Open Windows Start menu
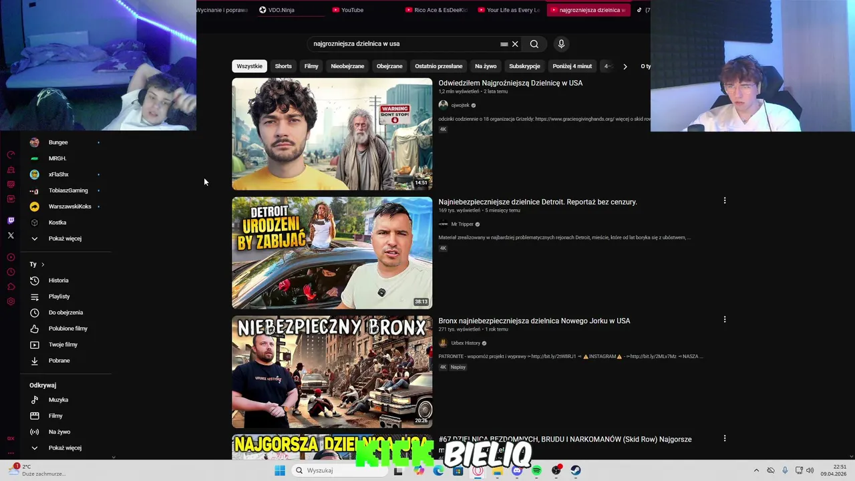Image resolution: width=855 pixels, height=481 pixels. coord(280,470)
